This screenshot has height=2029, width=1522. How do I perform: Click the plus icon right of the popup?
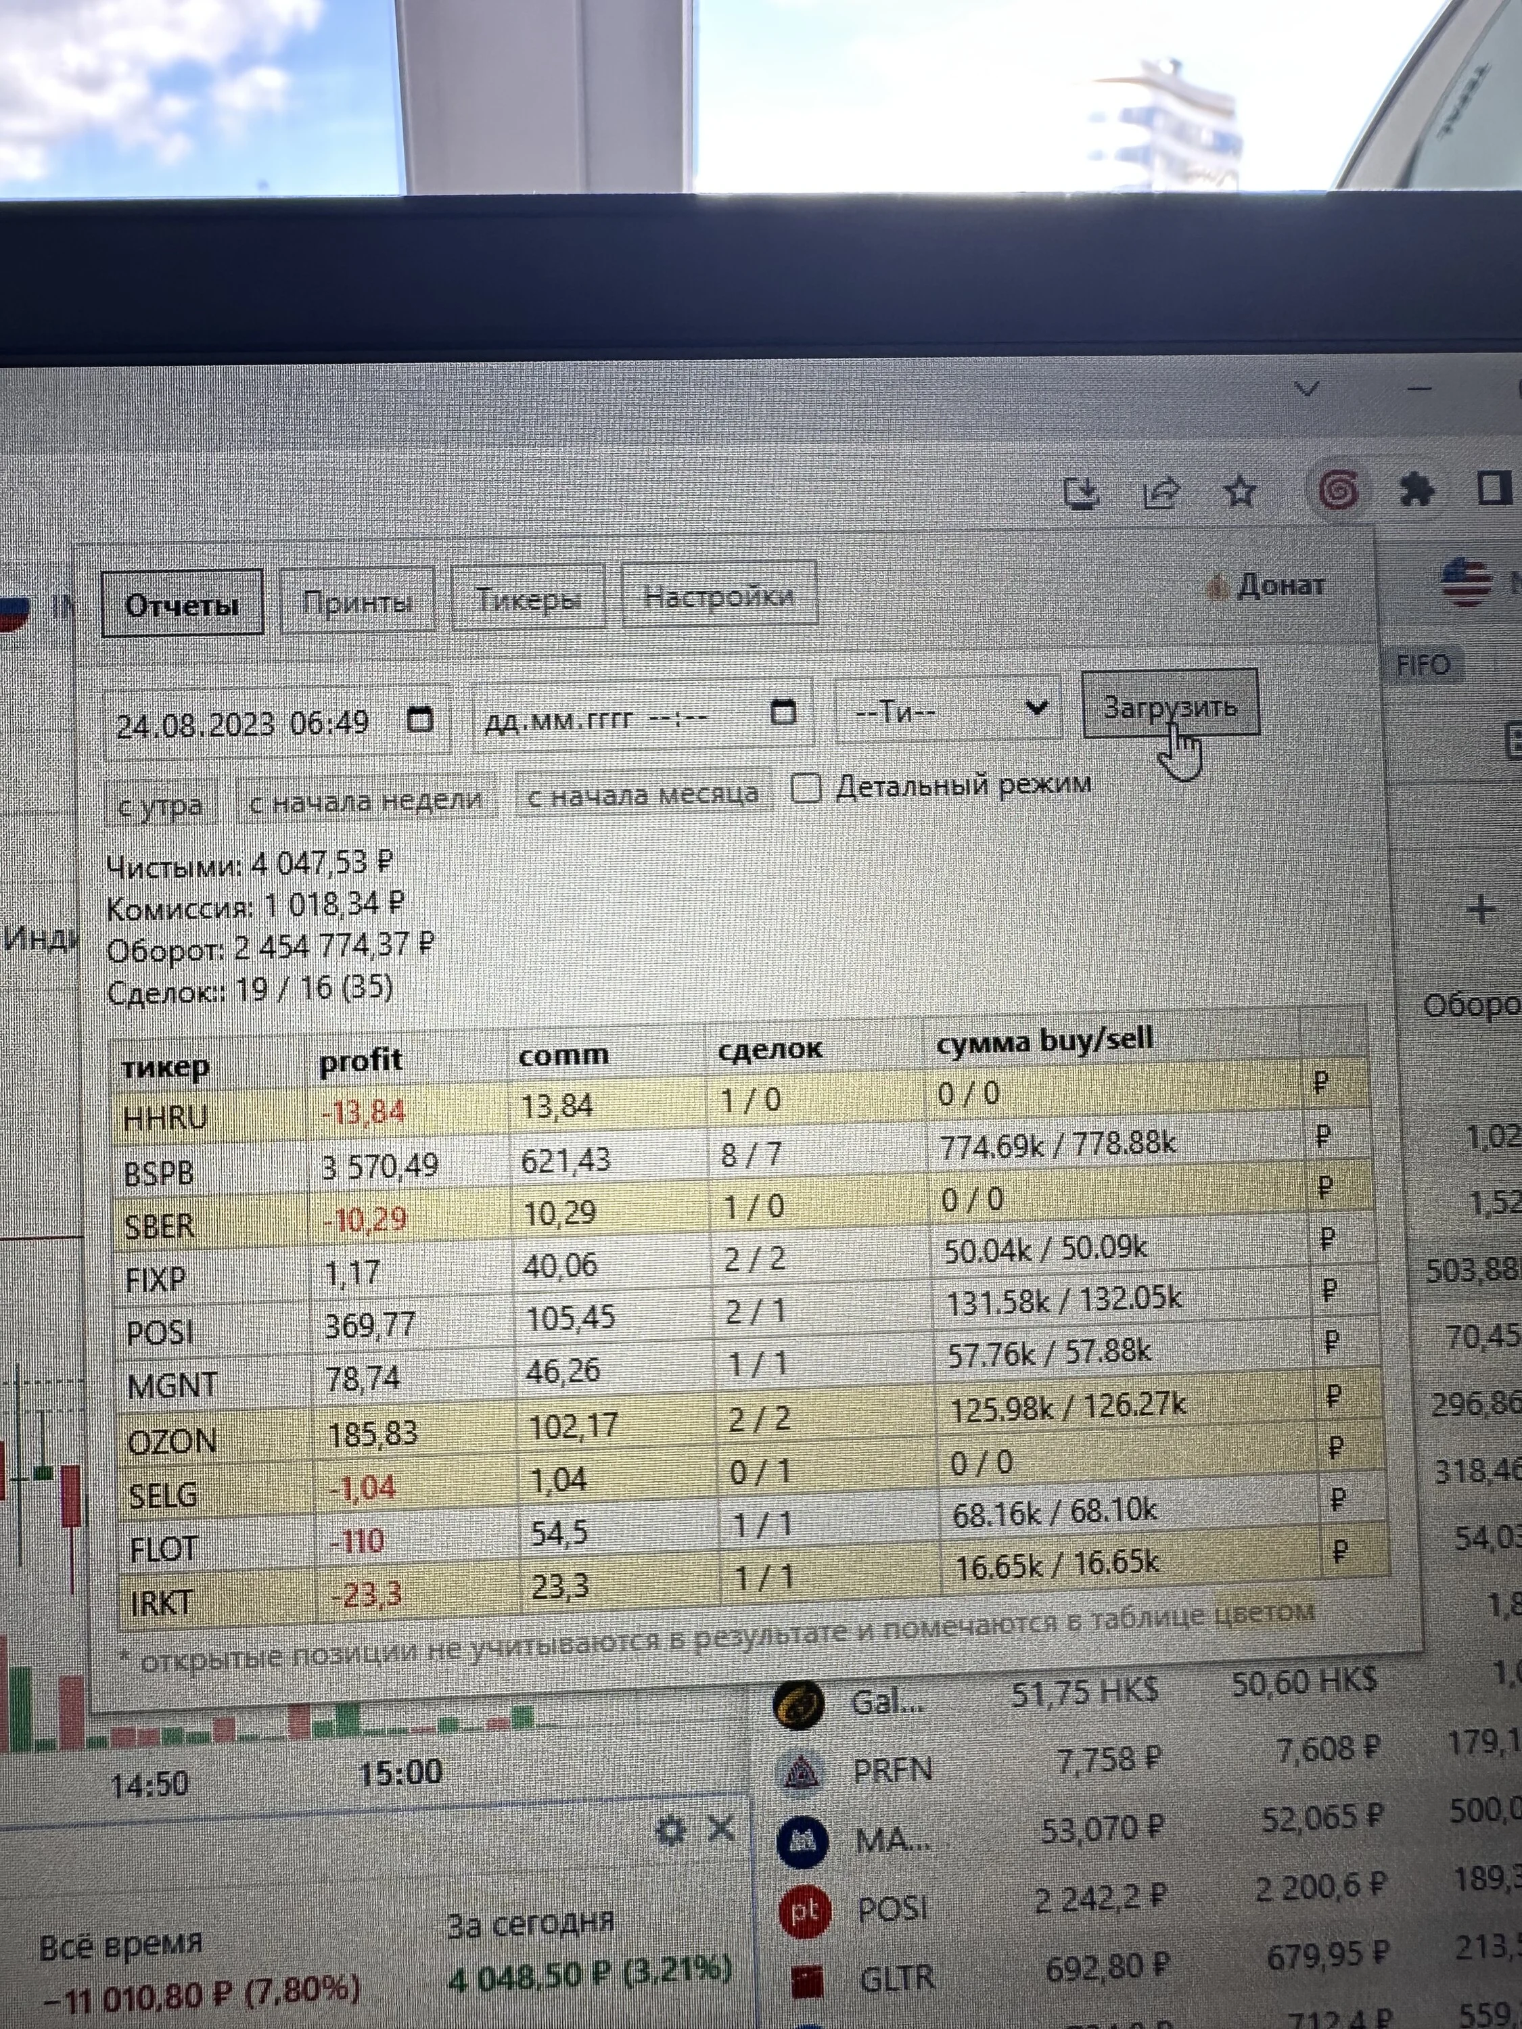tap(1481, 910)
